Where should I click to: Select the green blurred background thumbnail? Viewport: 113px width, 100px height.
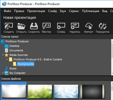pos(40,91)
